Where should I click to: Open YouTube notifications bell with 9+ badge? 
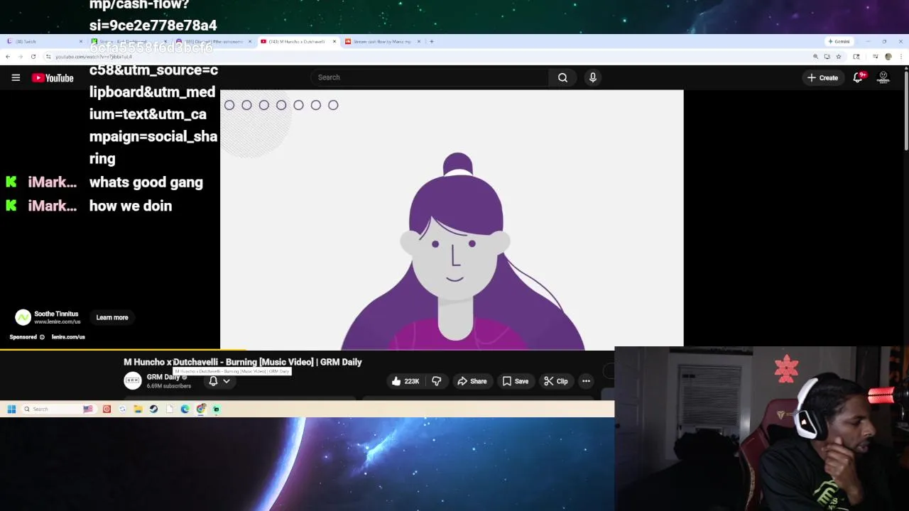point(858,77)
